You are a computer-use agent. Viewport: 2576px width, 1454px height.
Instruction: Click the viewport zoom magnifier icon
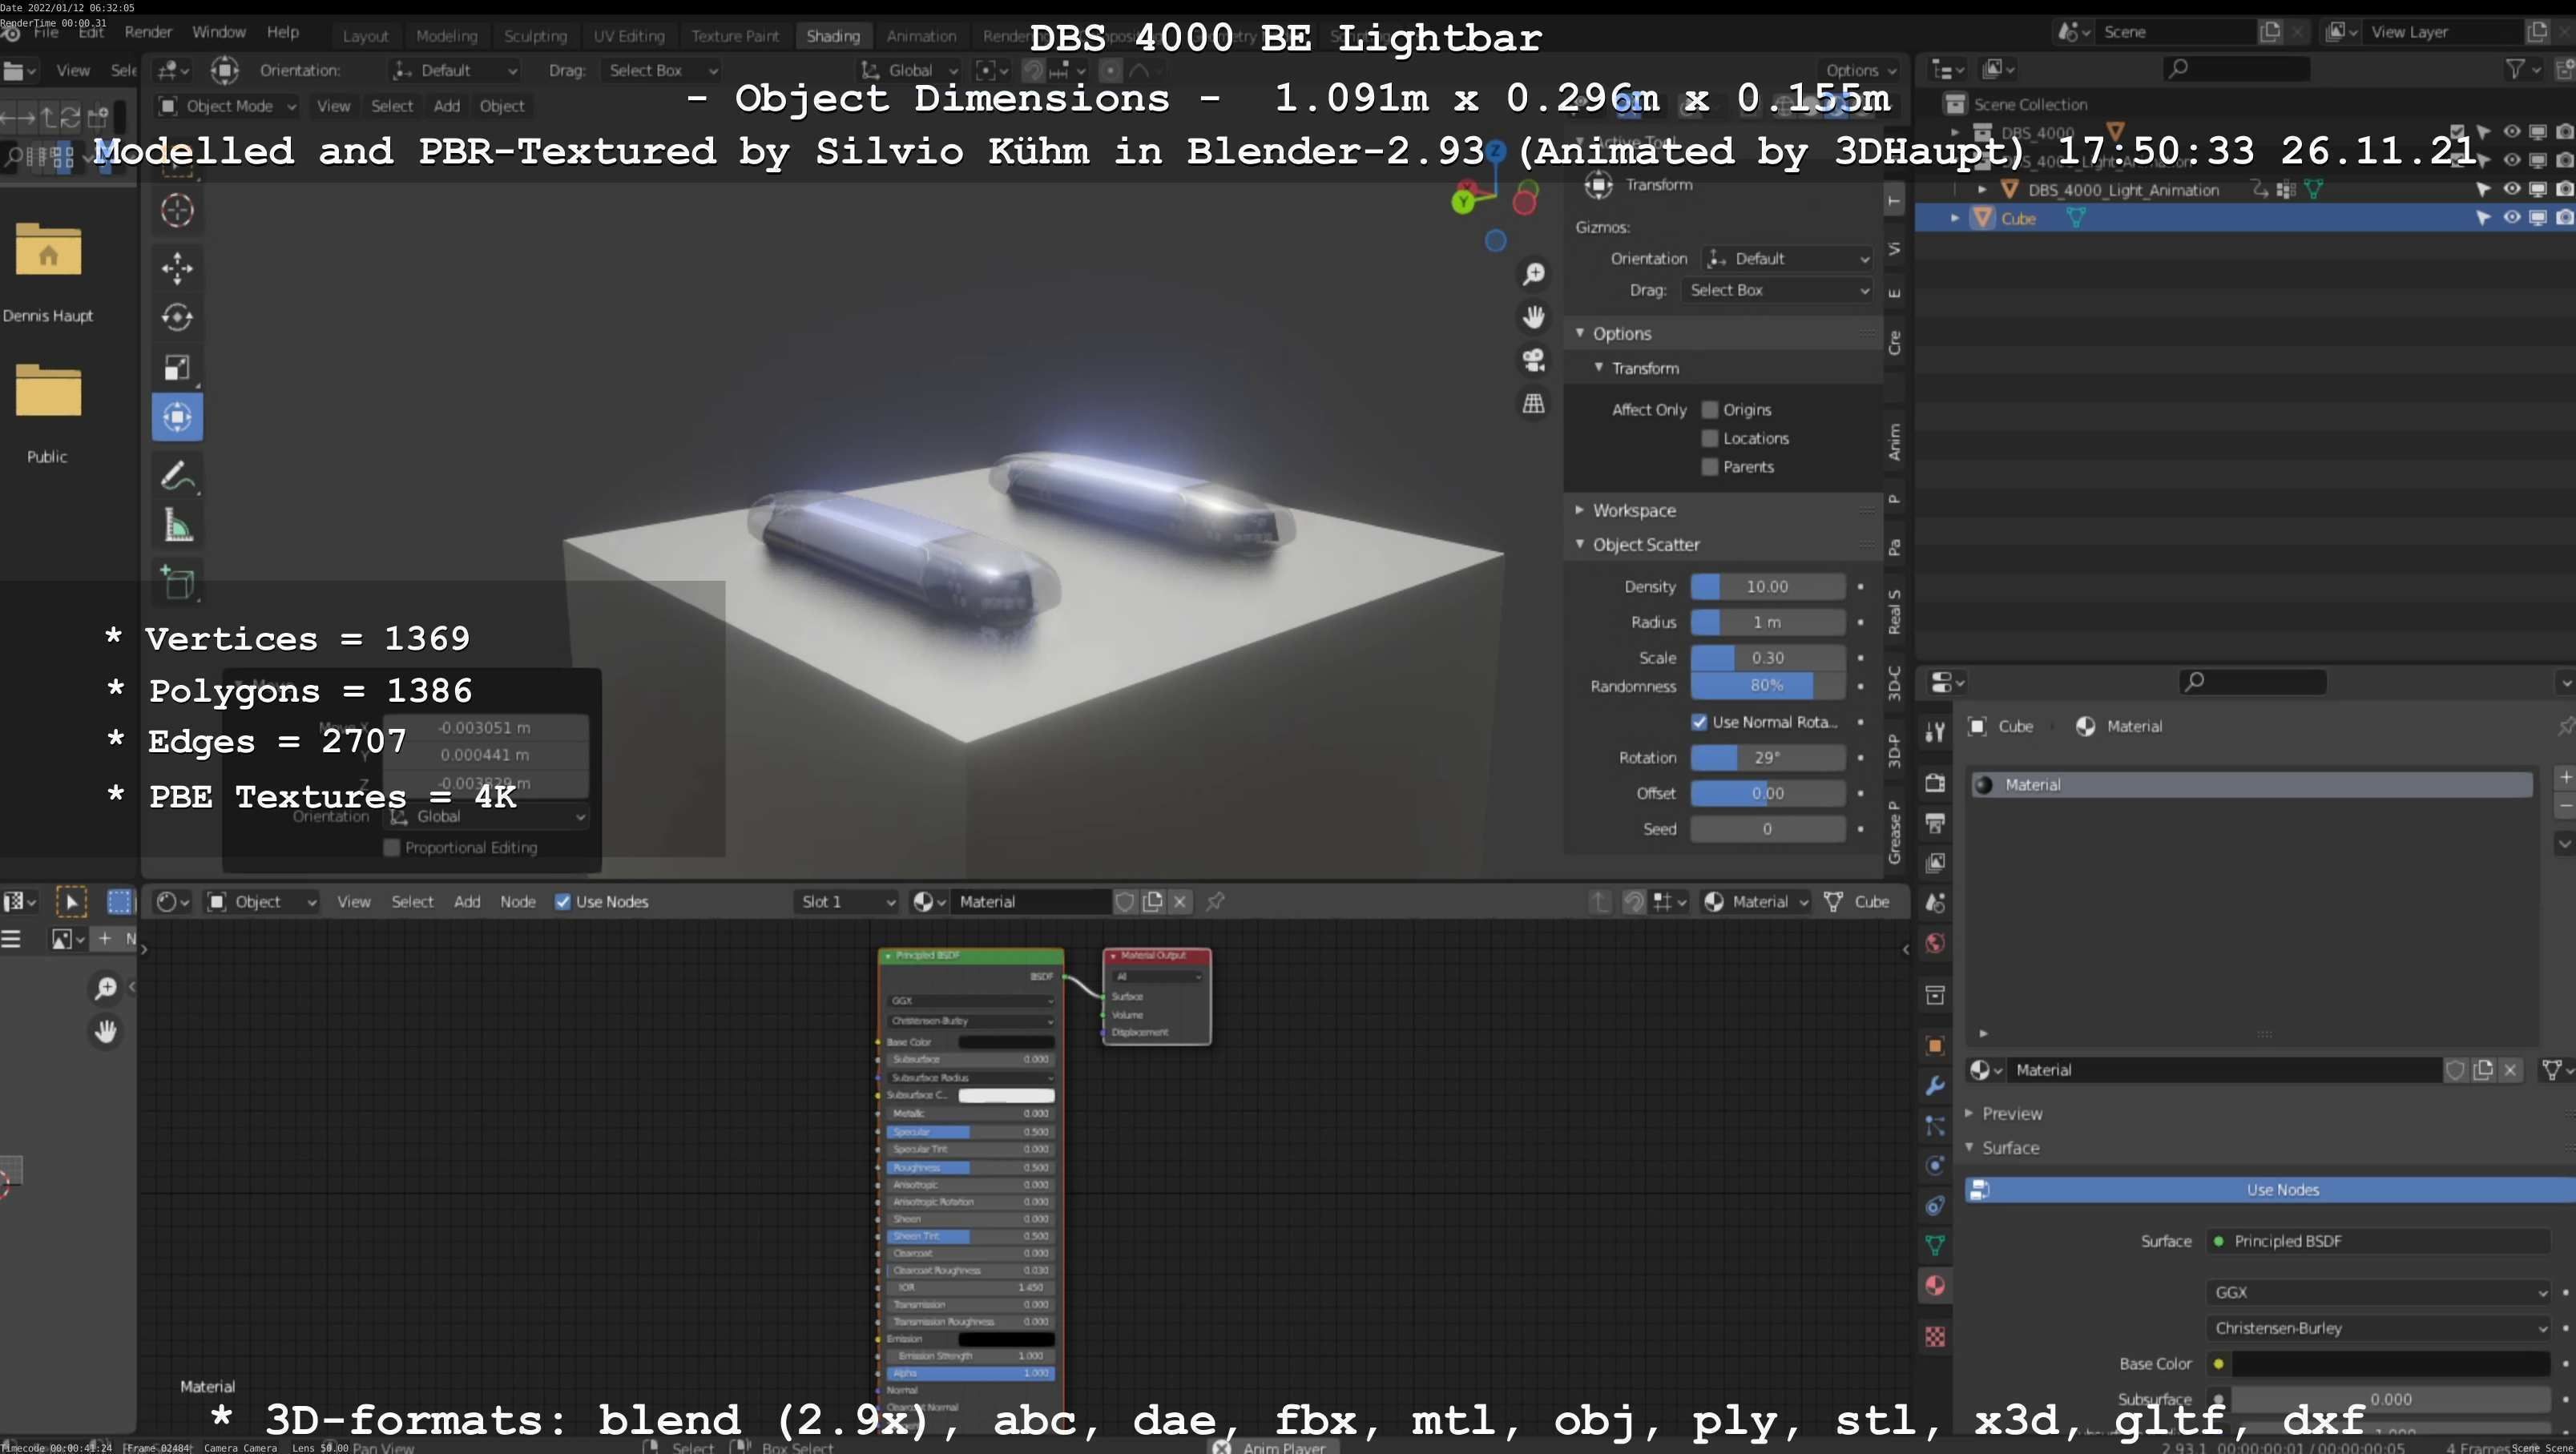(1533, 274)
